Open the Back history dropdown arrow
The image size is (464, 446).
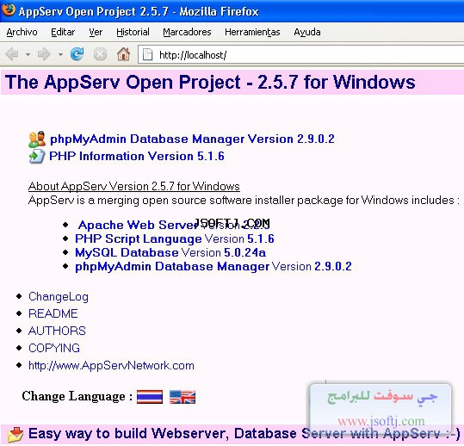(x=28, y=55)
